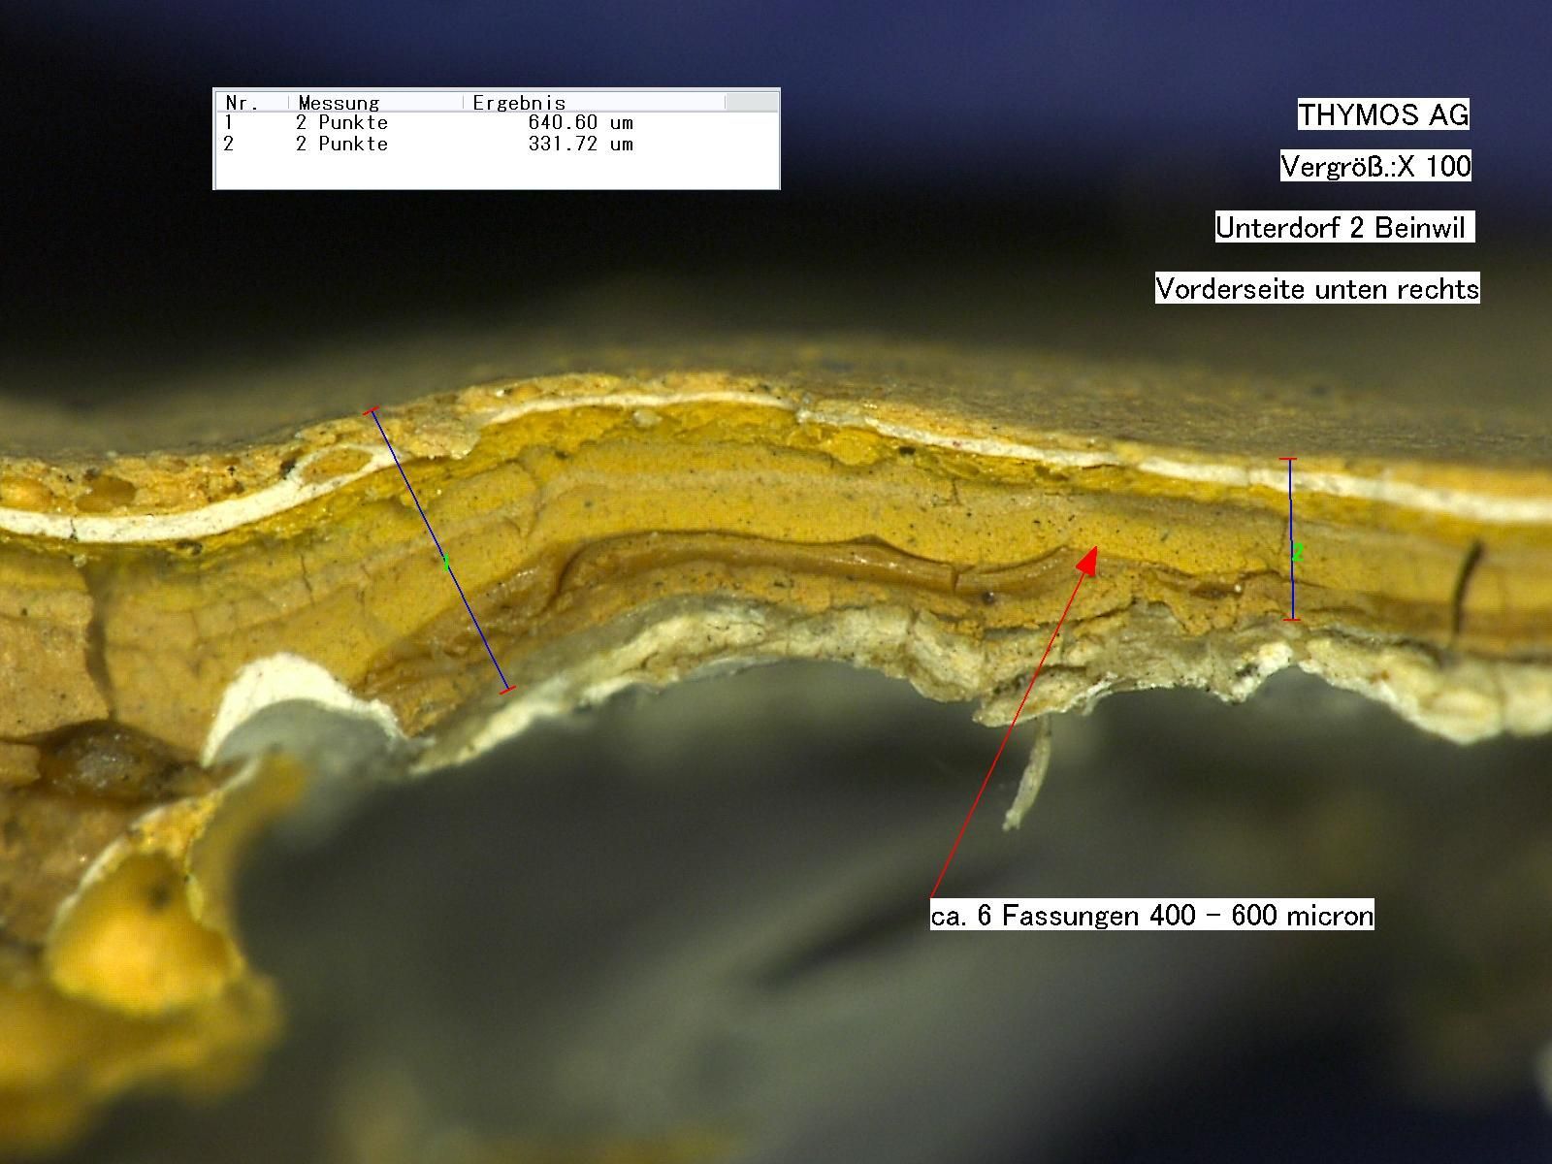The height and width of the screenshot is (1164, 1552).
Task: Click the empty header cell right of Ergebnis
Action: 751,102
